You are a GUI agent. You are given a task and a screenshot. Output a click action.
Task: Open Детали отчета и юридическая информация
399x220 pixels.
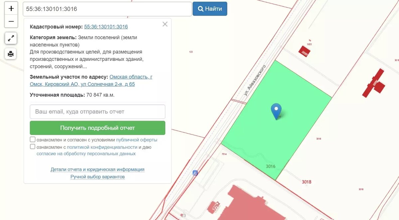[x=97, y=169]
